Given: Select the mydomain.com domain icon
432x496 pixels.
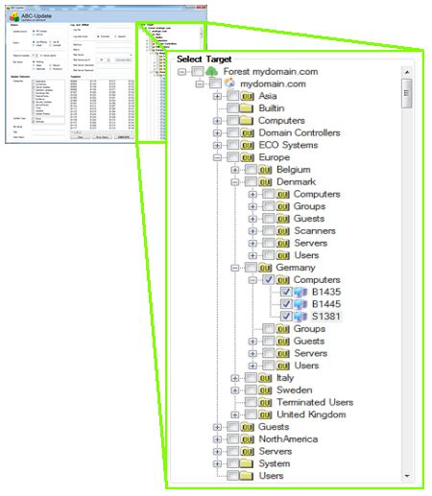Looking at the screenshot, I should pyautogui.click(x=229, y=83).
